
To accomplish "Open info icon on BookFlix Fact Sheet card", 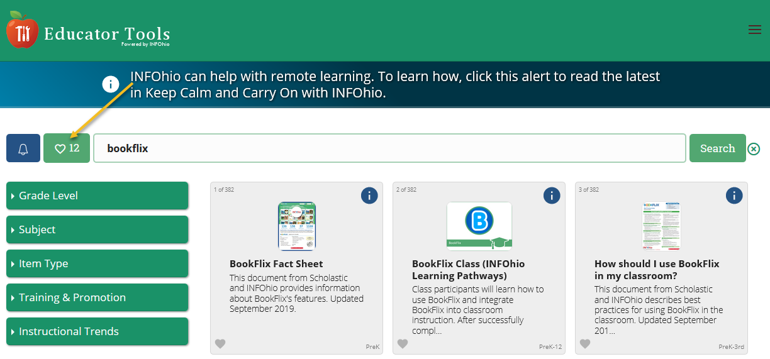I will [369, 196].
